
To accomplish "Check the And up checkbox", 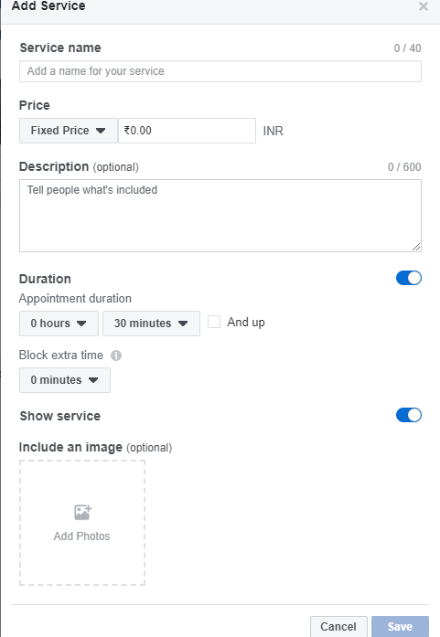I will click(214, 323).
